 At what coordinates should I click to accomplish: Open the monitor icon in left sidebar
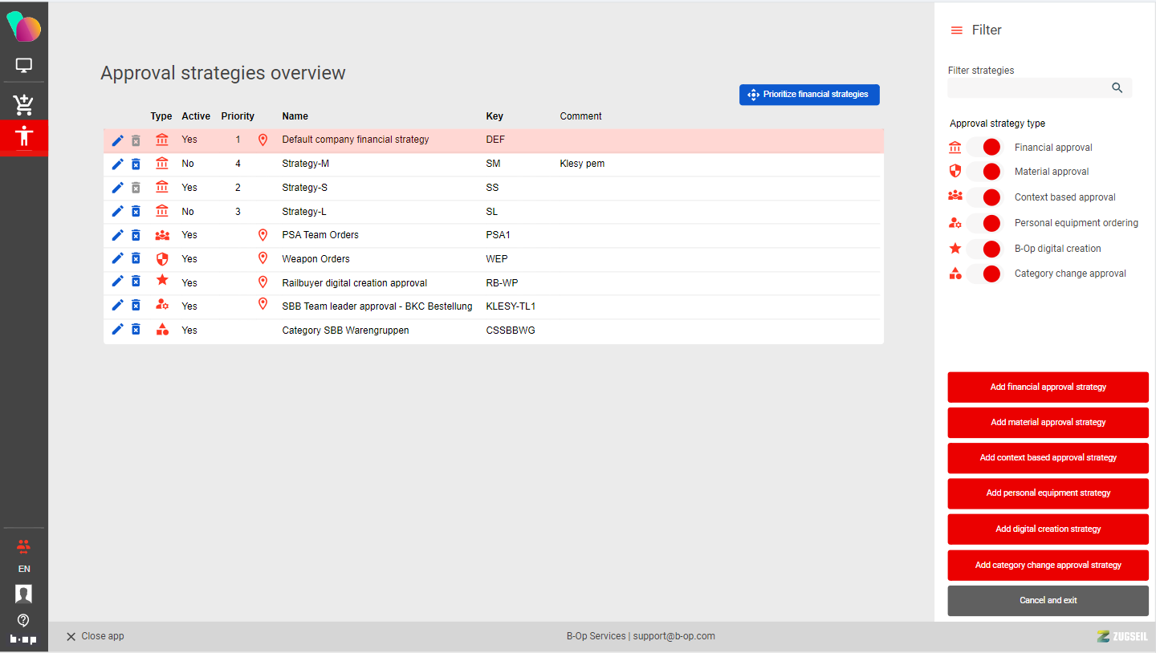23,66
